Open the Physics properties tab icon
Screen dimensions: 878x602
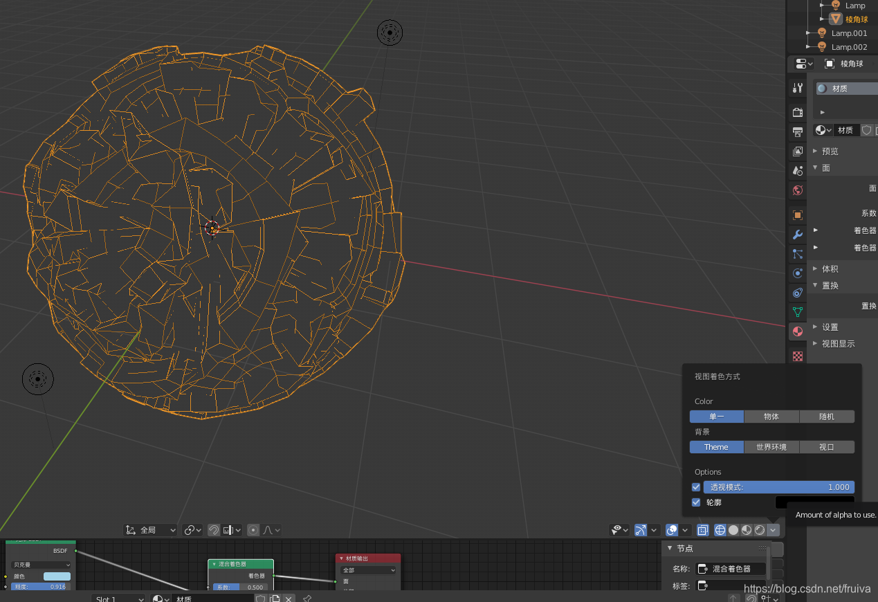click(x=798, y=273)
